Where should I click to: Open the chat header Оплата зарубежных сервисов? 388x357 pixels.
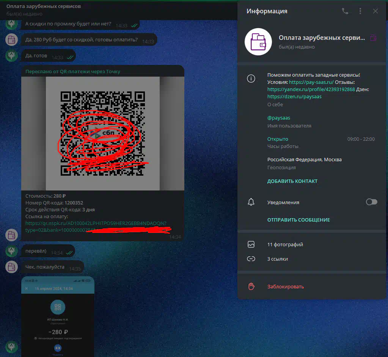coord(44,6)
